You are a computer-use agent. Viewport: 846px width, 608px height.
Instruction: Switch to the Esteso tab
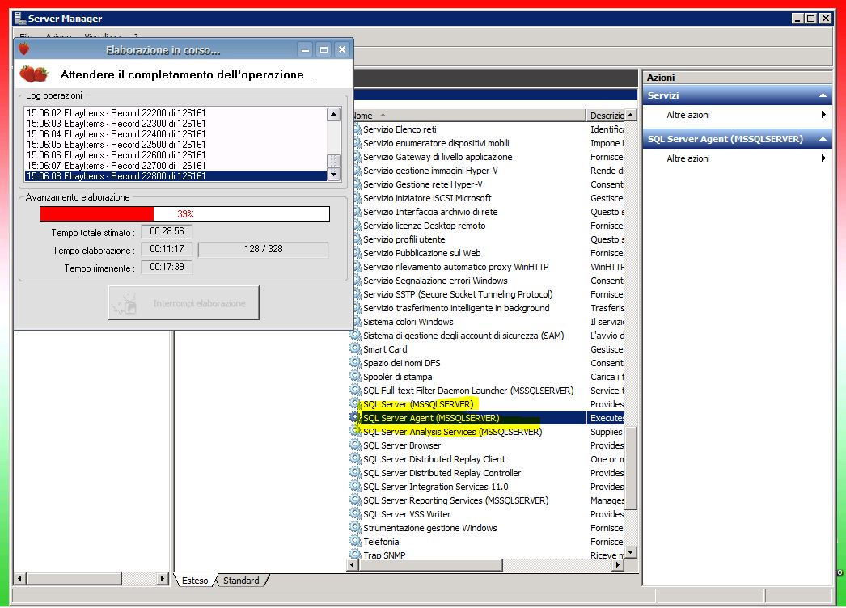(x=195, y=581)
